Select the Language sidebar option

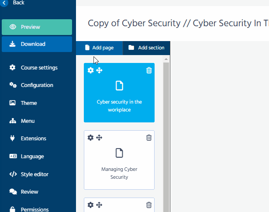pos(32,156)
